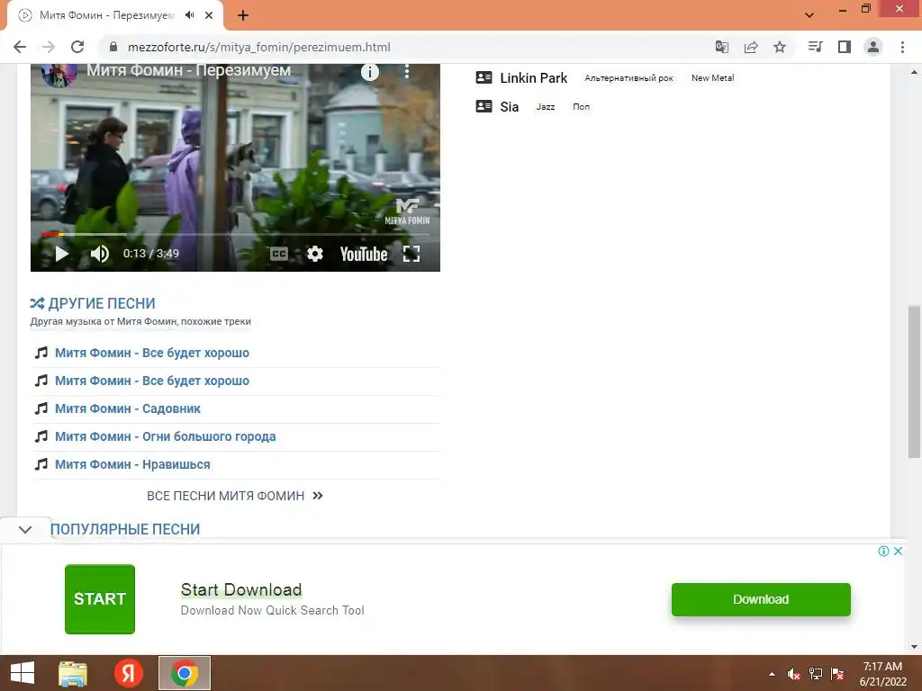Click Chrome icon in taskbar
The width and height of the screenshot is (922, 691).
click(184, 673)
